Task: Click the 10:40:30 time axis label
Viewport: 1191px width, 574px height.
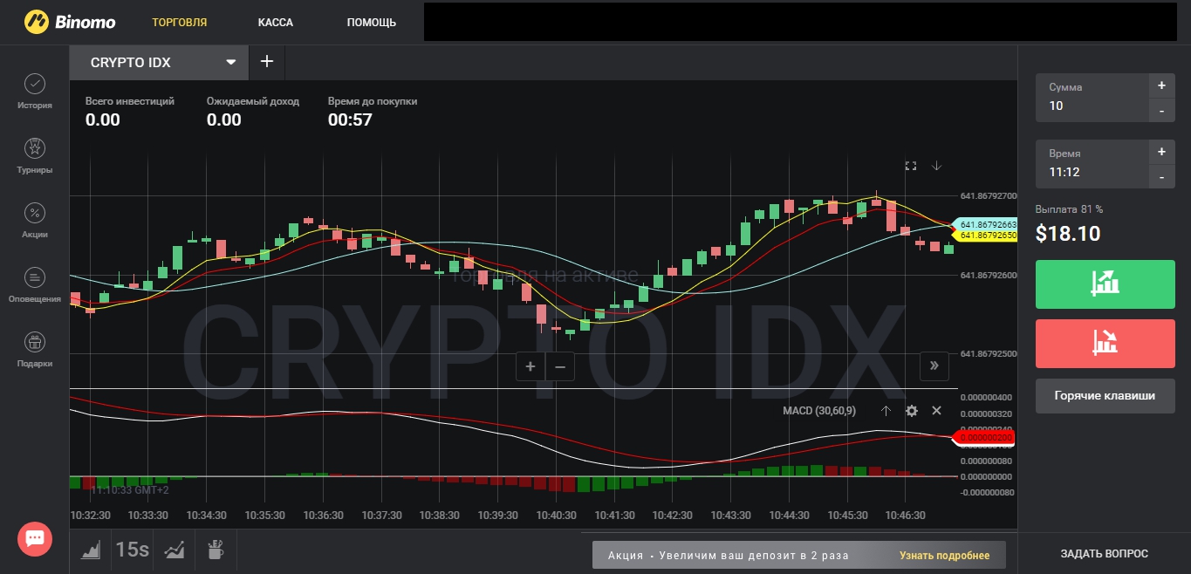Action: pyautogui.click(x=557, y=516)
